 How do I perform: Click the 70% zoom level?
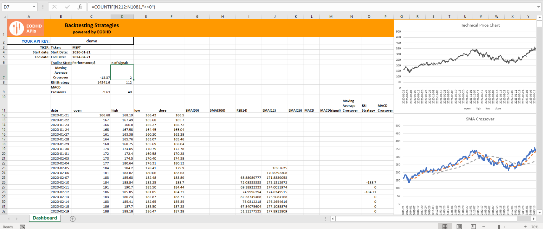(535, 227)
